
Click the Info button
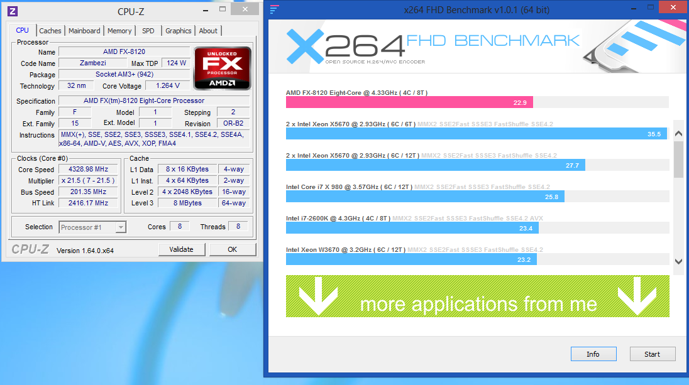click(x=593, y=354)
